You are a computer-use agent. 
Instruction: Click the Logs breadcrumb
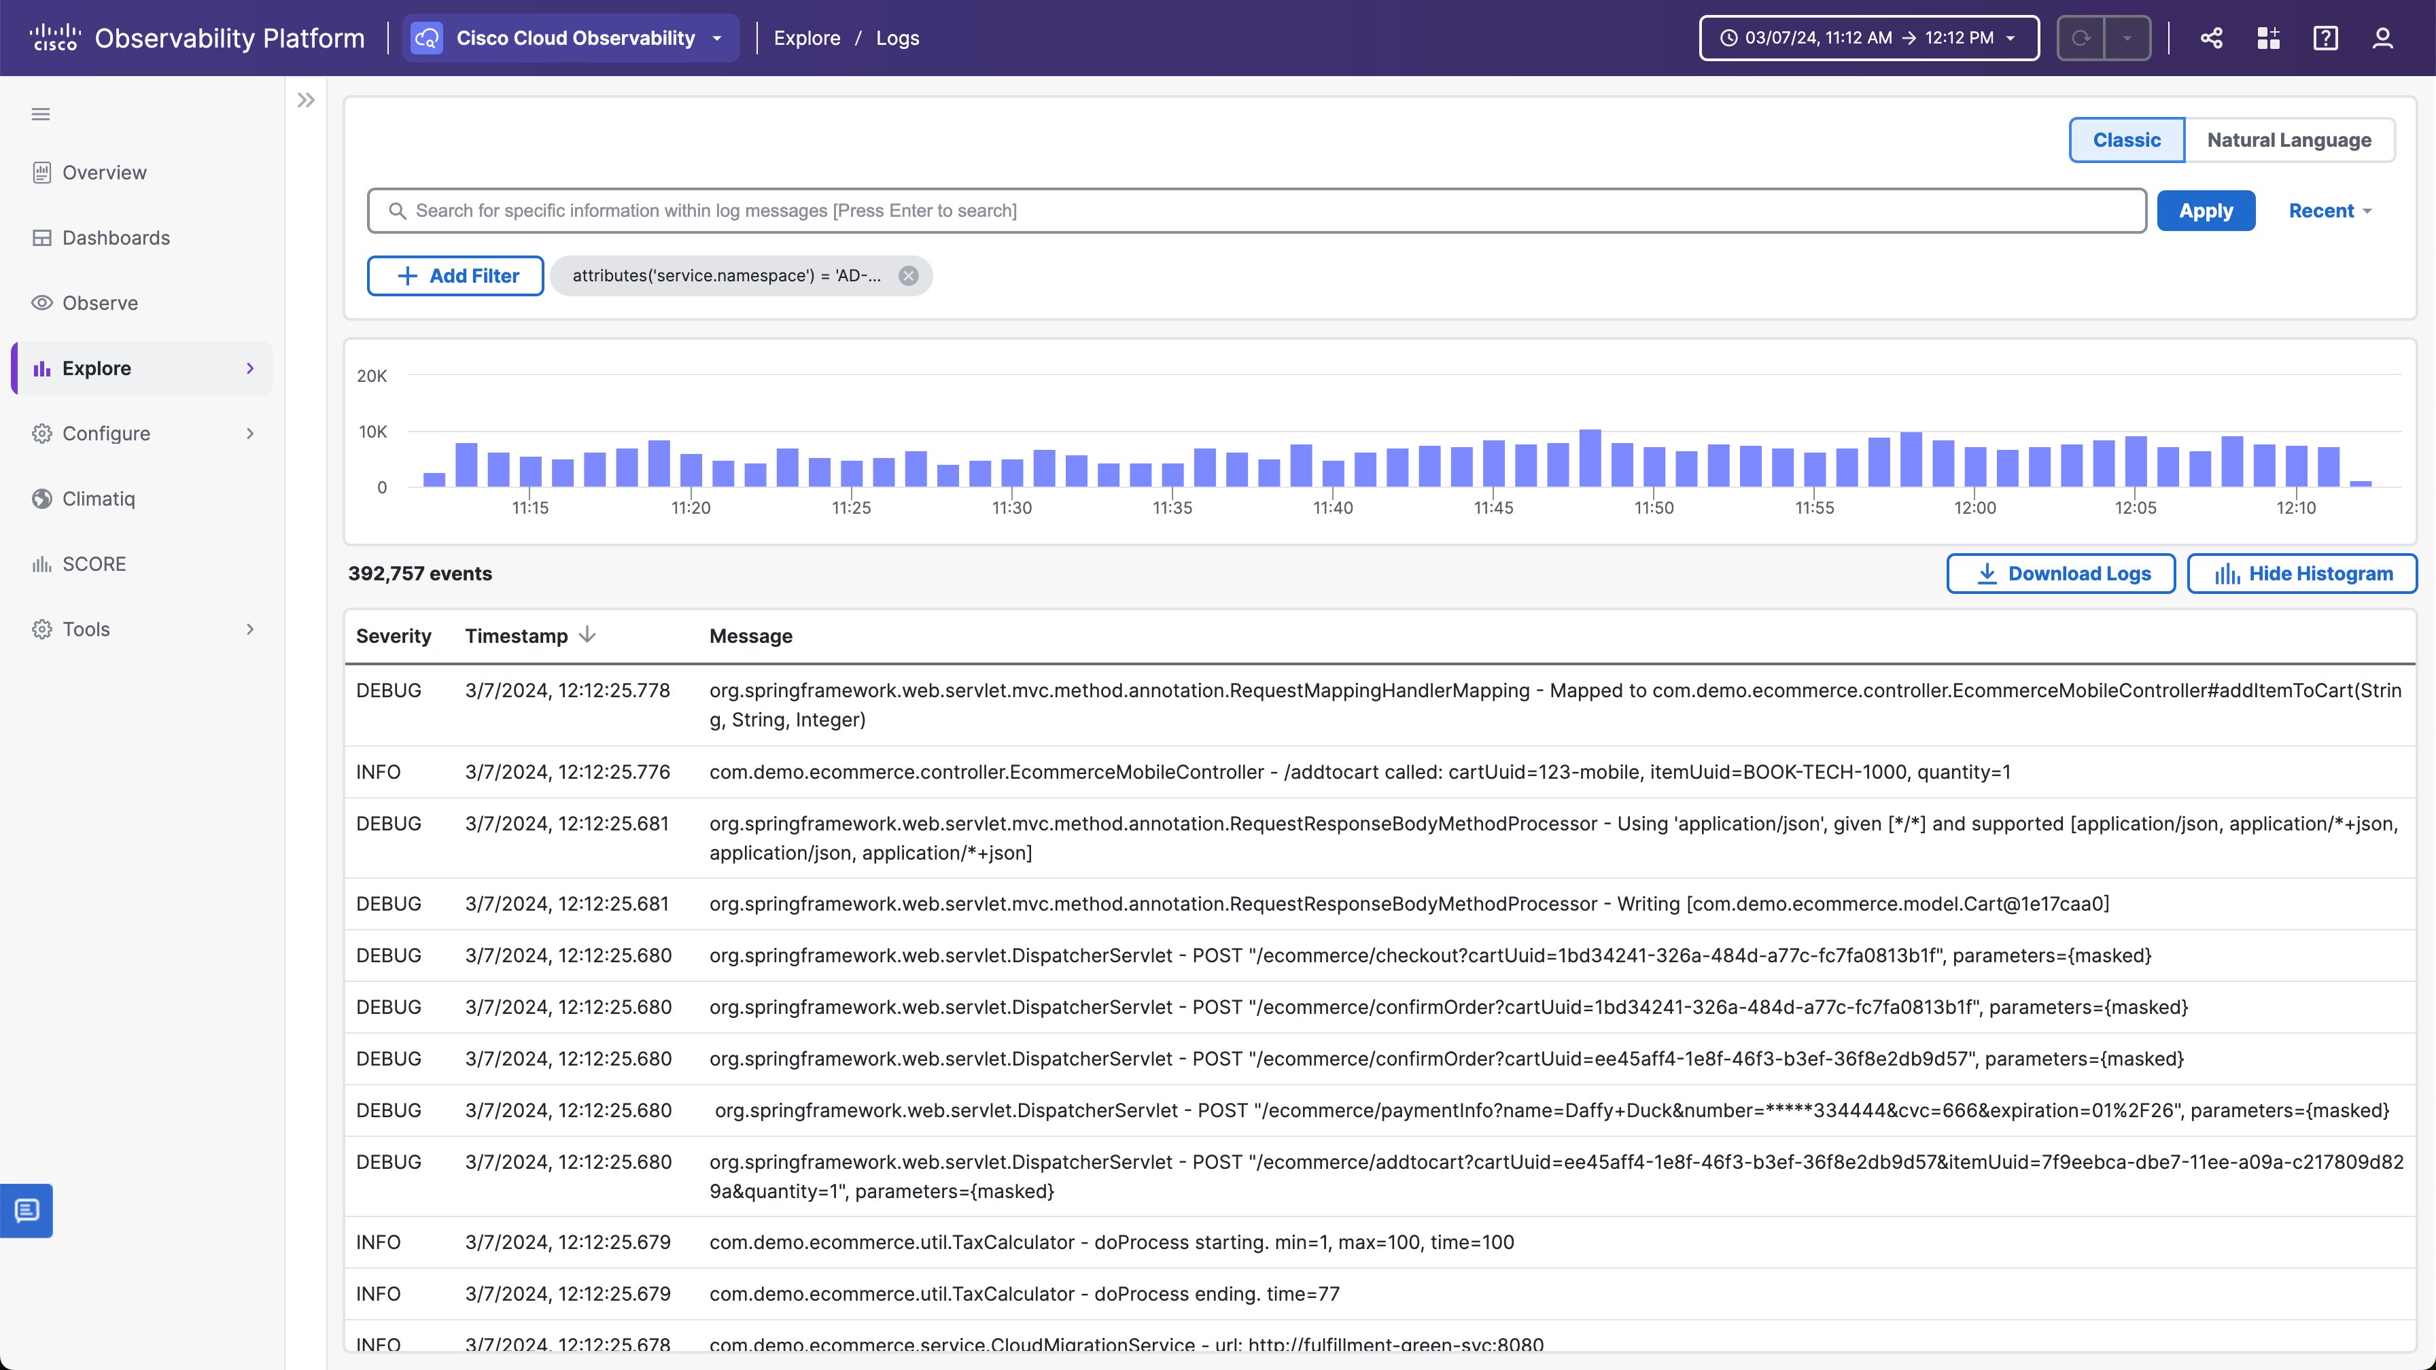pos(897,38)
